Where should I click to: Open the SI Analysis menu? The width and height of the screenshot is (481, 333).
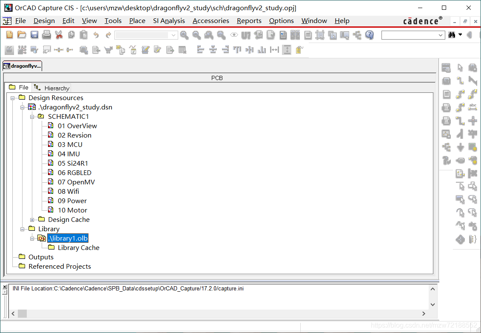(169, 20)
